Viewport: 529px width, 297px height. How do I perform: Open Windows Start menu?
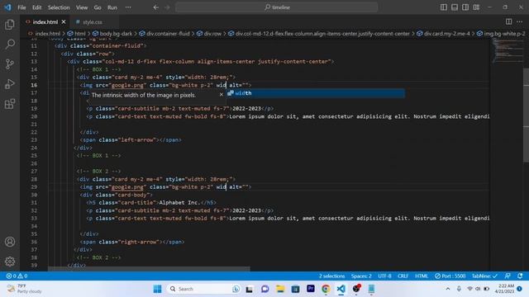pos(157,289)
